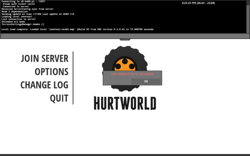Click 'Loading level zonetest...' console line
The image size is (250, 156).
[19, 17]
